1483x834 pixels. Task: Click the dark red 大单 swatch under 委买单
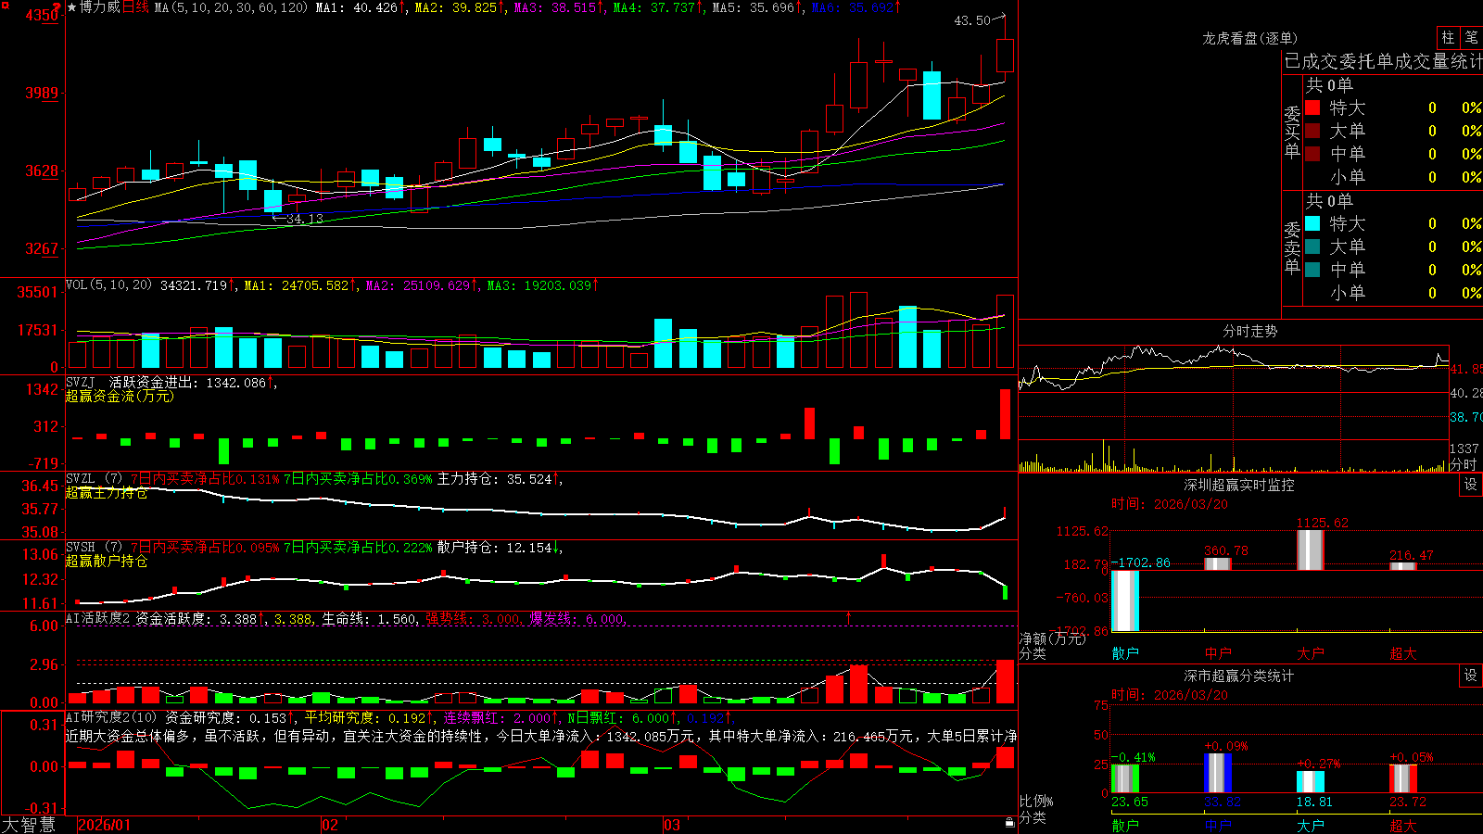1312,131
